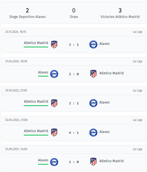Click Atletico Madrid crest in 21.04.2024 match
Image resolution: width=147 pixels, height=172 pixels.
click(93, 74)
